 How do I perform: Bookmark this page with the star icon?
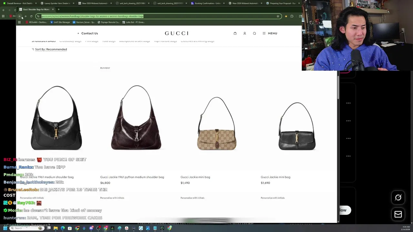click(278, 16)
